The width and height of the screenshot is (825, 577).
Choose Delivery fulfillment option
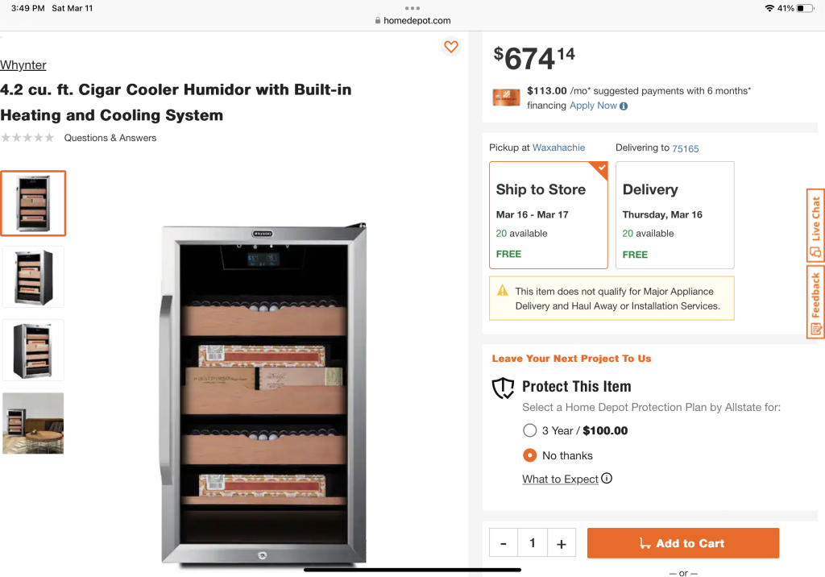coord(674,214)
